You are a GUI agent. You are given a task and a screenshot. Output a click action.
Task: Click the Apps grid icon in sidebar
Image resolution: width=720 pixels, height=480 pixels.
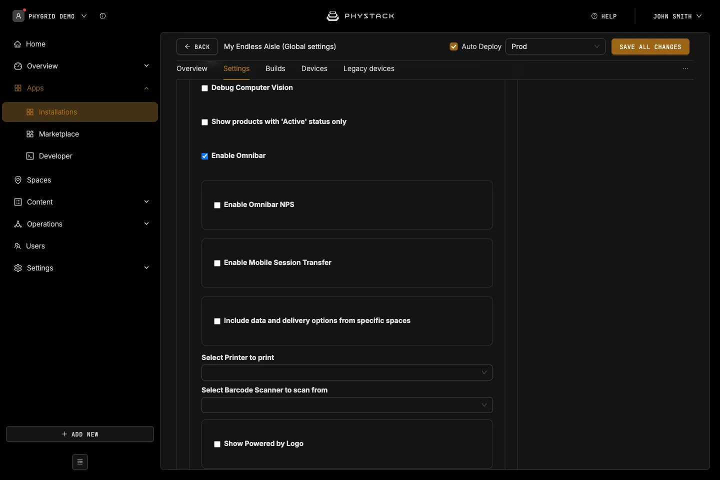tap(18, 88)
